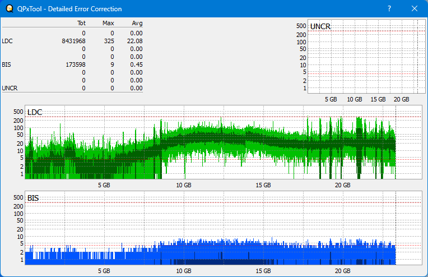Select the BIS max value 9
This screenshot has width=428, height=277.
(x=112, y=64)
